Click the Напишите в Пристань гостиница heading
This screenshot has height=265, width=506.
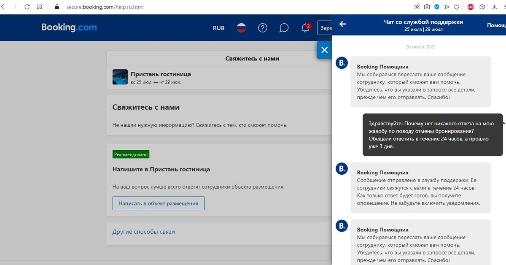coord(161,169)
